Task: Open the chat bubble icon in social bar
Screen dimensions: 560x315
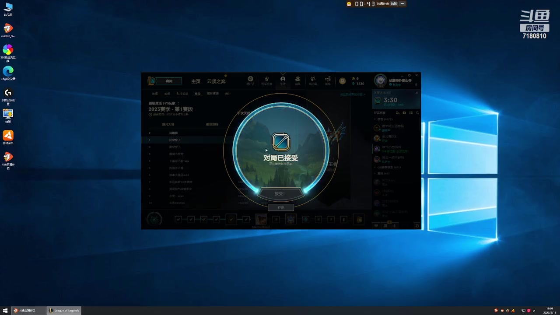Action: click(376, 225)
